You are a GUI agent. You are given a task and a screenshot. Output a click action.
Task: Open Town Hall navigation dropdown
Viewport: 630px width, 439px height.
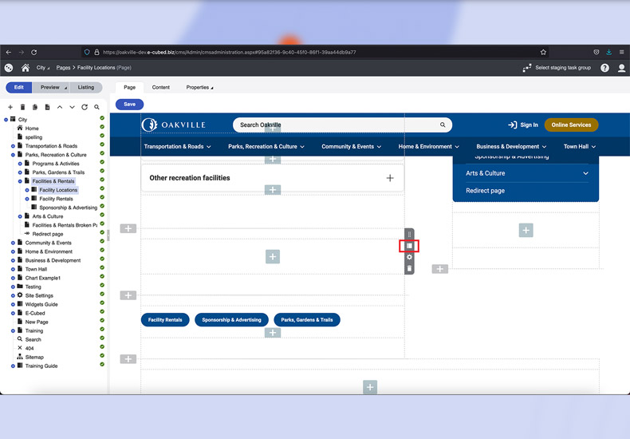[x=580, y=147]
